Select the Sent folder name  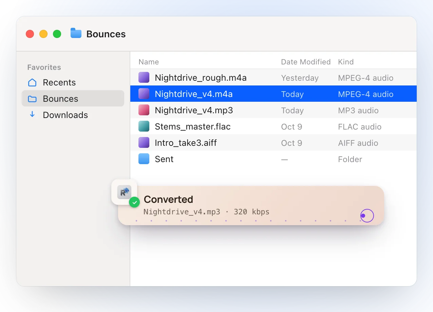point(164,159)
